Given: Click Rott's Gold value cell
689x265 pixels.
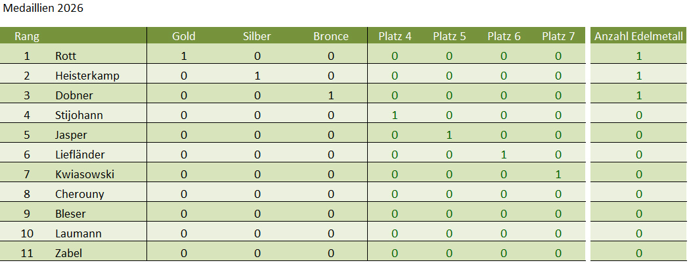Looking at the screenshot, I should tap(184, 57).
